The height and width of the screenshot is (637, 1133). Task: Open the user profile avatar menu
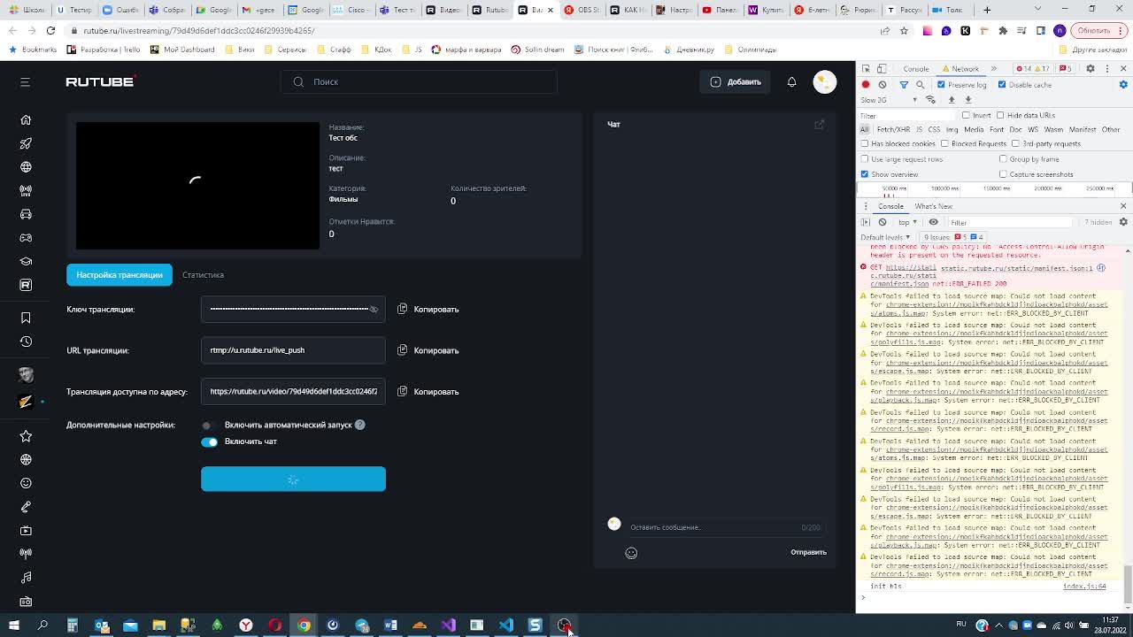click(x=824, y=81)
